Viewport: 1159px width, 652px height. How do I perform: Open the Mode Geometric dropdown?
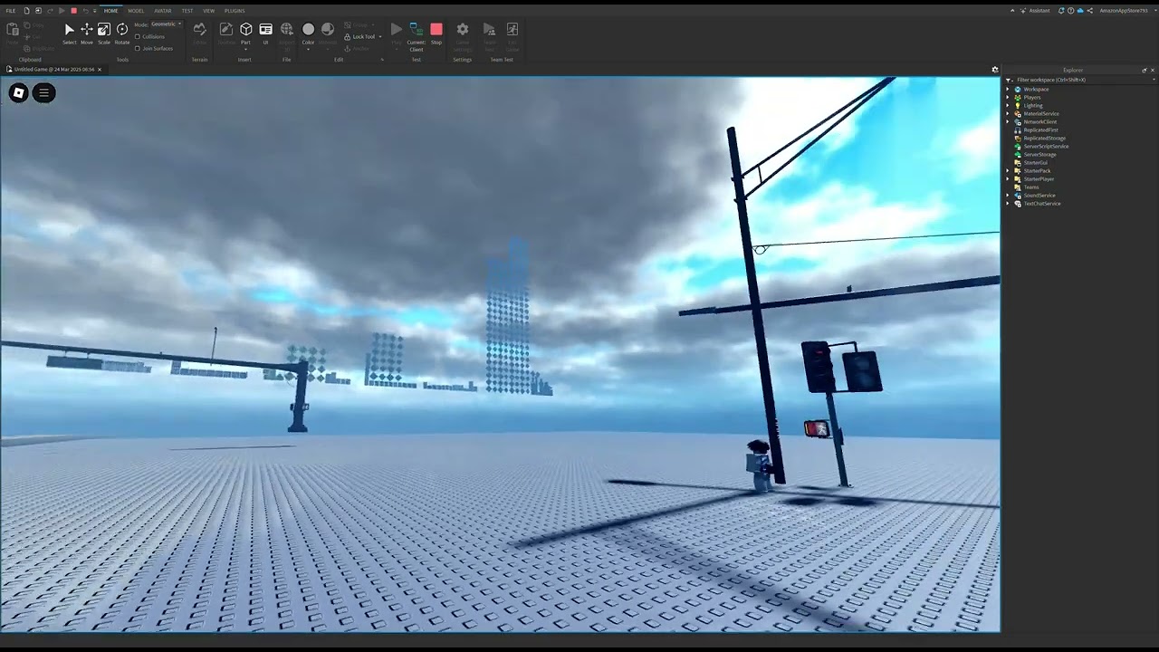pyautogui.click(x=166, y=24)
